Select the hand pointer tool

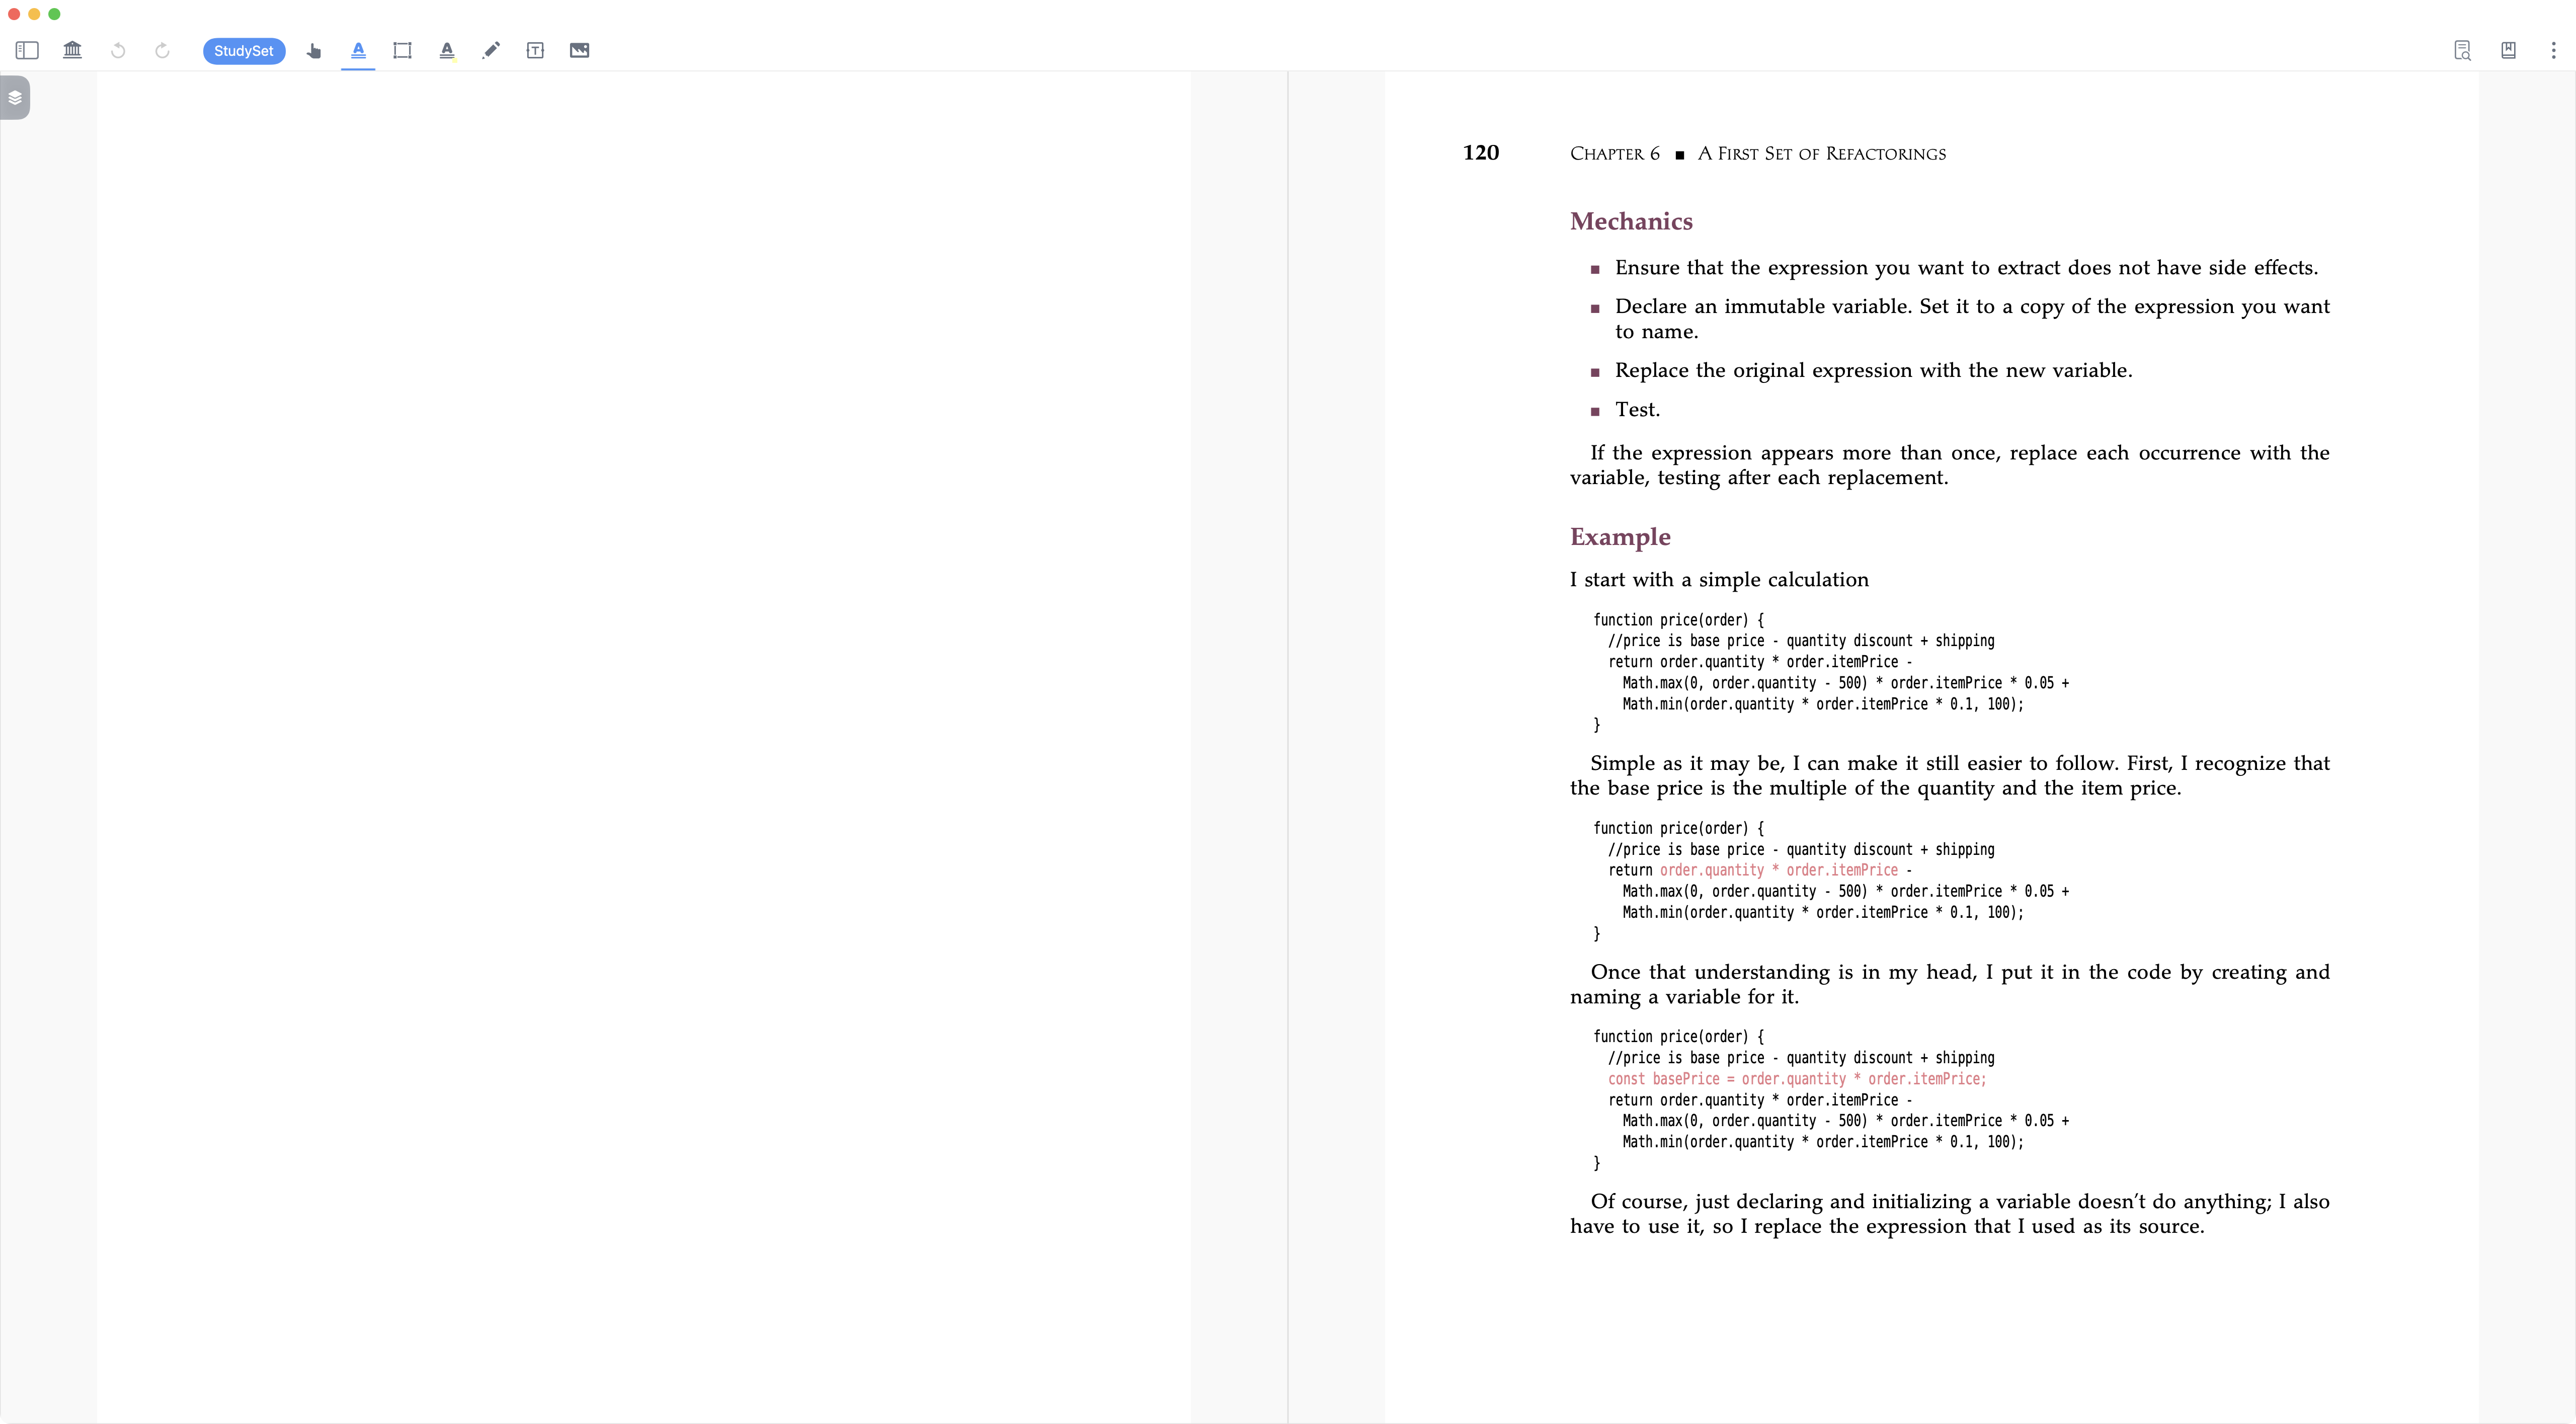(x=314, y=50)
